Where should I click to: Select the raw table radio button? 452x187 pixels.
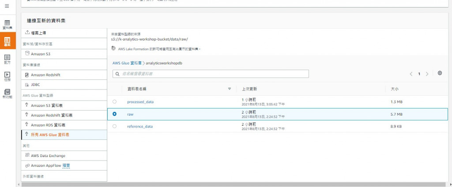point(114,114)
